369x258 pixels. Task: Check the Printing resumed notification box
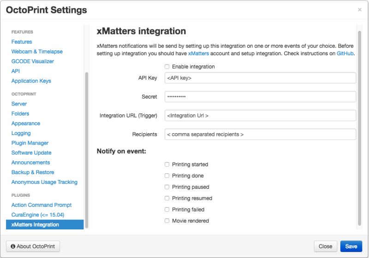(x=167, y=198)
